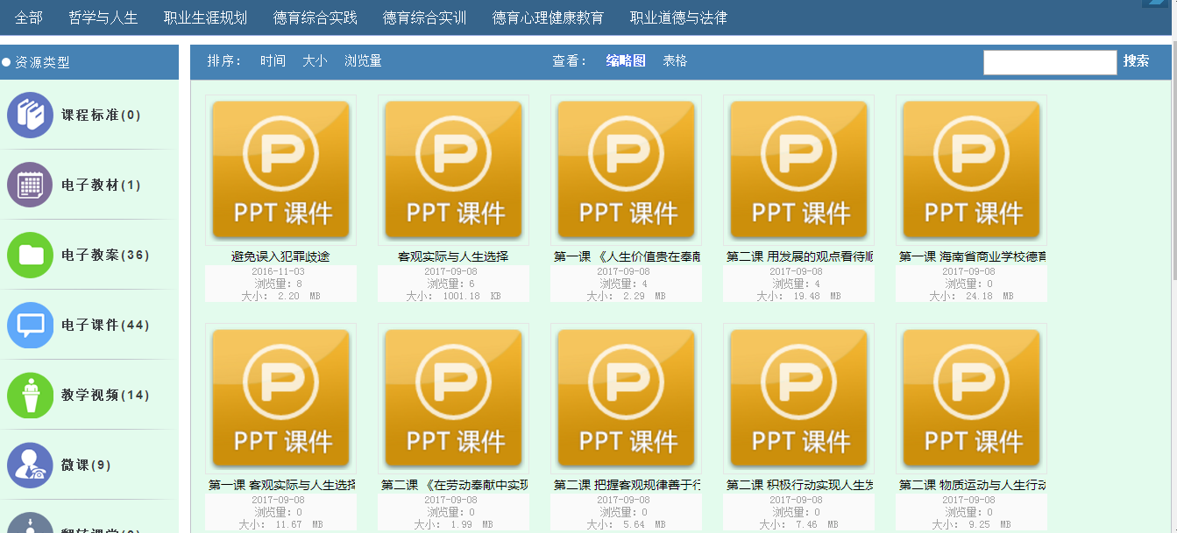
Task: Open link 第二课 用发展的观点看待顺
Action: pyautogui.click(x=799, y=256)
